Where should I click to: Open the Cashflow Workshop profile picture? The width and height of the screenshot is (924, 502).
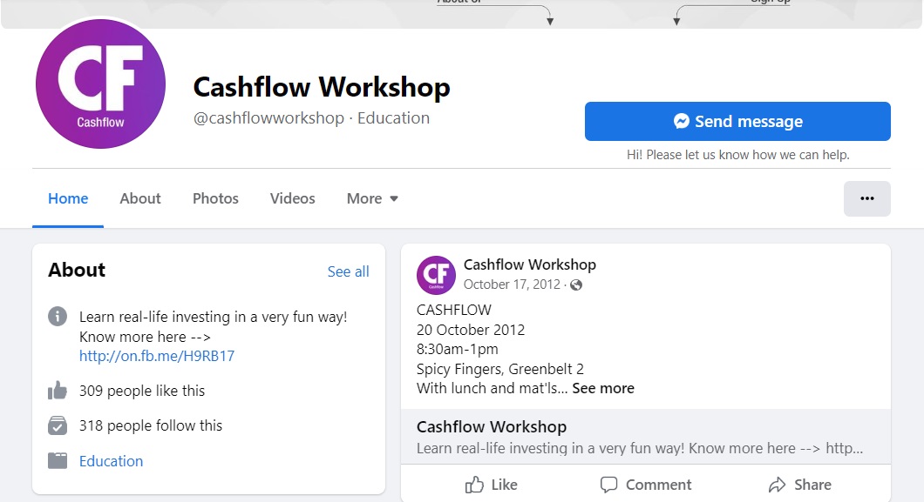click(101, 84)
